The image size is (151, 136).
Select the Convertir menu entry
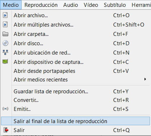[75, 100]
